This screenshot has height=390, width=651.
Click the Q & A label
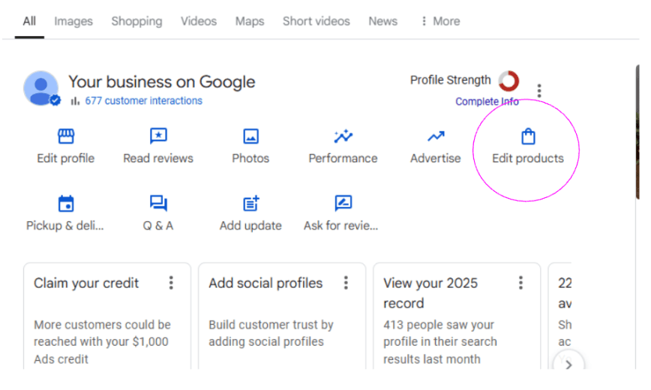[x=158, y=226]
